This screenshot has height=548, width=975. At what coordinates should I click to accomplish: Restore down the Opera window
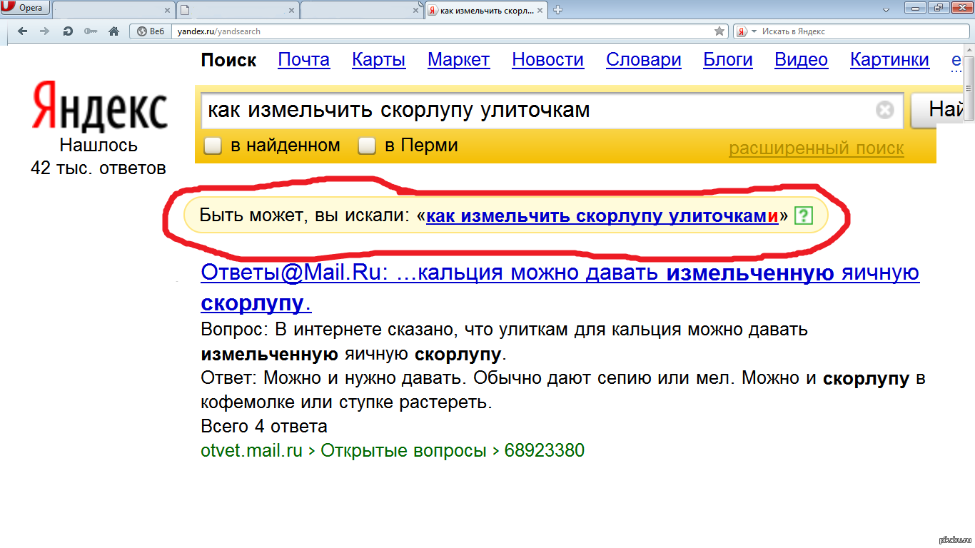click(937, 8)
